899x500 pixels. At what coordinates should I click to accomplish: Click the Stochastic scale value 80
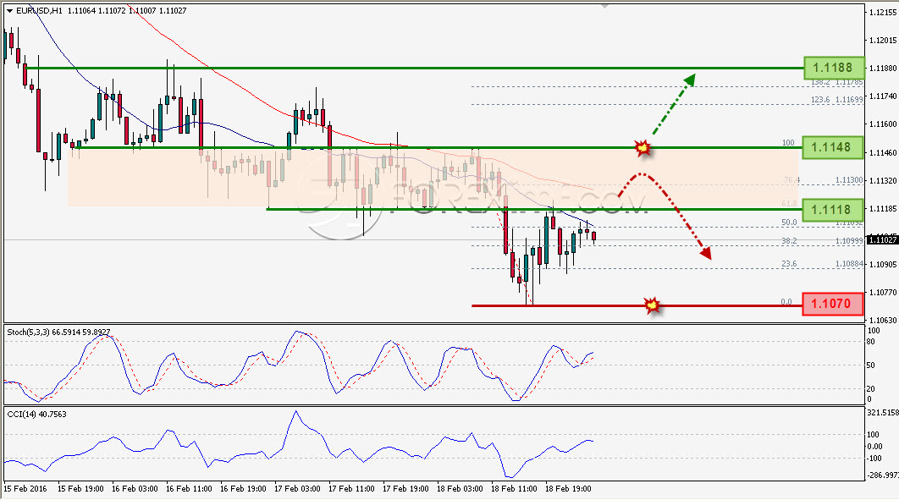[x=870, y=342]
